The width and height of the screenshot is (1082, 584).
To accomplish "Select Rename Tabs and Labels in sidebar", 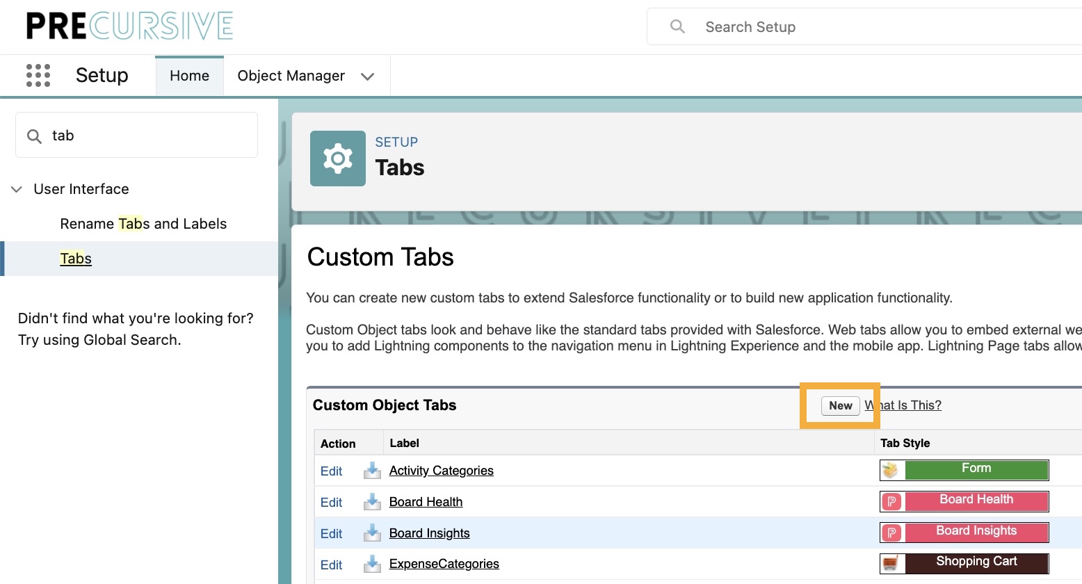I will click(x=143, y=224).
